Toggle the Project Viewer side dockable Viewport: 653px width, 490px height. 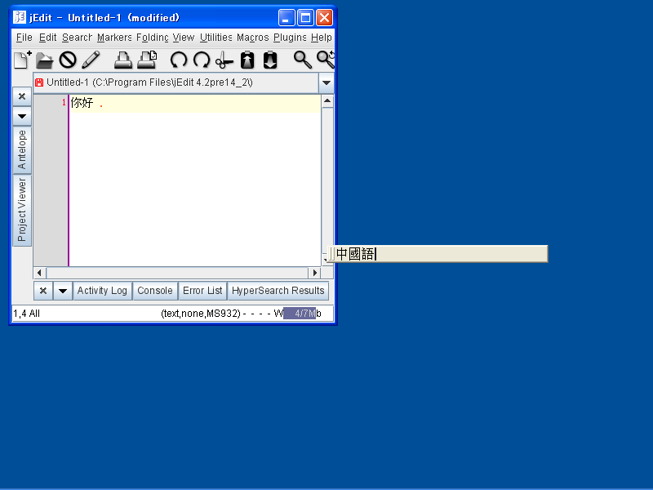[x=22, y=210]
